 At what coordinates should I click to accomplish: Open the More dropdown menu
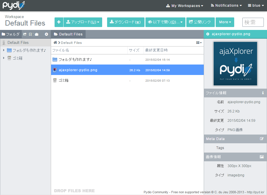(x=225, y=22)
